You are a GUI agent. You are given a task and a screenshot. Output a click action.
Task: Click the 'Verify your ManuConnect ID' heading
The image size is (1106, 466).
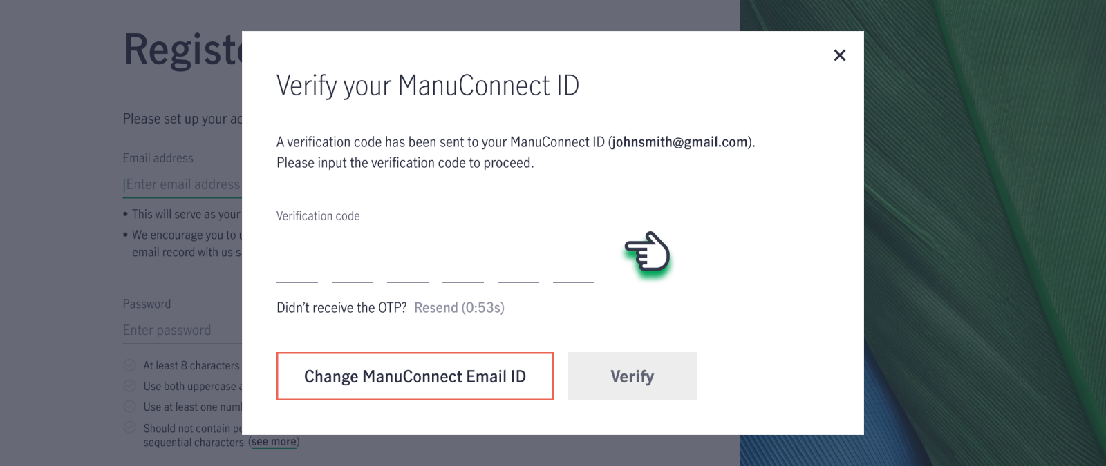tap(428, 86)
